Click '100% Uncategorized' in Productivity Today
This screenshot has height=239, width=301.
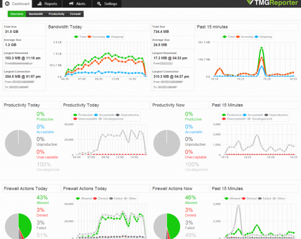pyautogui.click(x=48, y=166)
